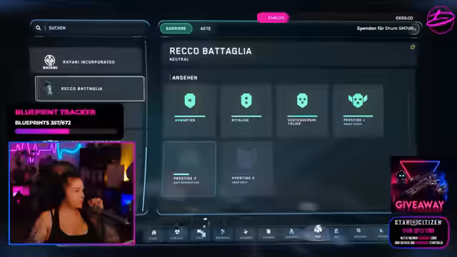Screen dimensions: 457x257
Task: Open the home icon in the bottom bar
Action: point(154,233)
